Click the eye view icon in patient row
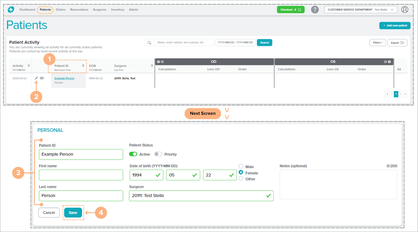 [x=42, y=78]
